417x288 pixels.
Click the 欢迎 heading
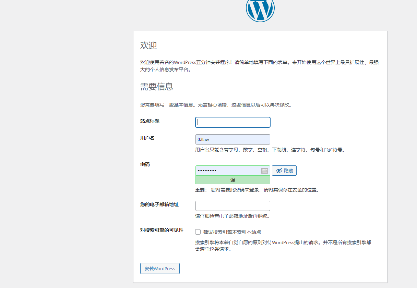click(x=148, y=45)
